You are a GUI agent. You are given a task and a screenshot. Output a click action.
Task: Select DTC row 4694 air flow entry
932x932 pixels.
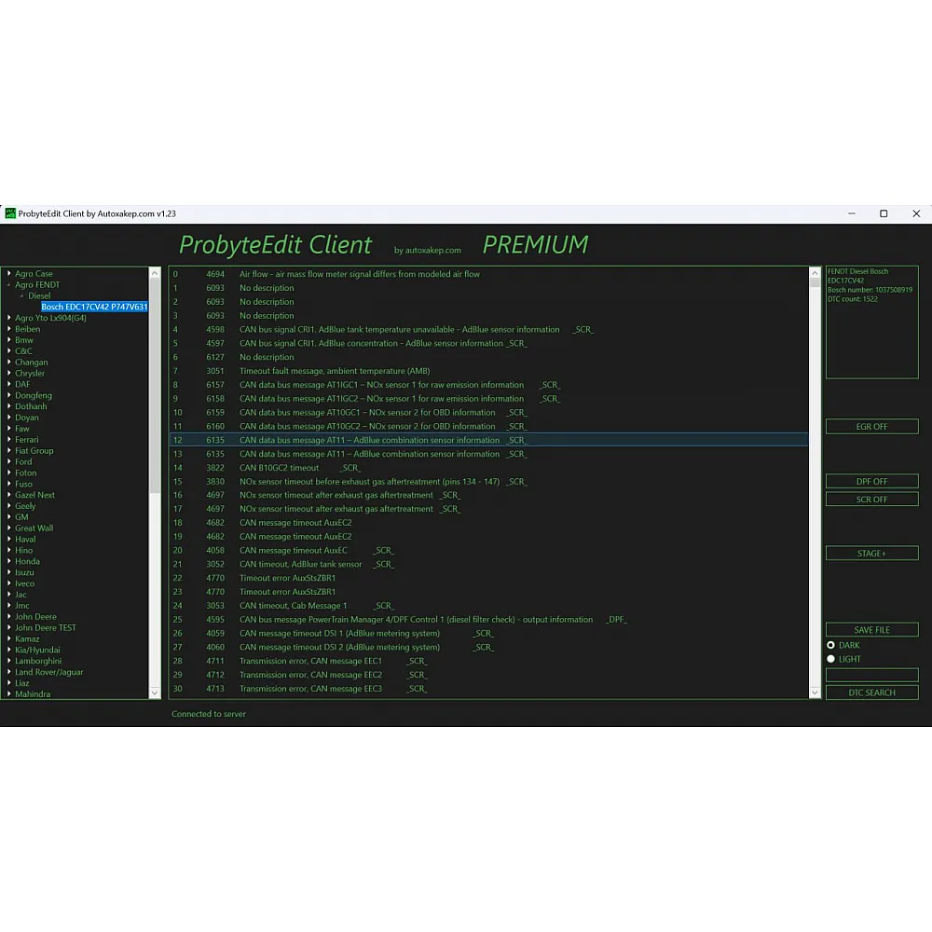tap(360, 274)
